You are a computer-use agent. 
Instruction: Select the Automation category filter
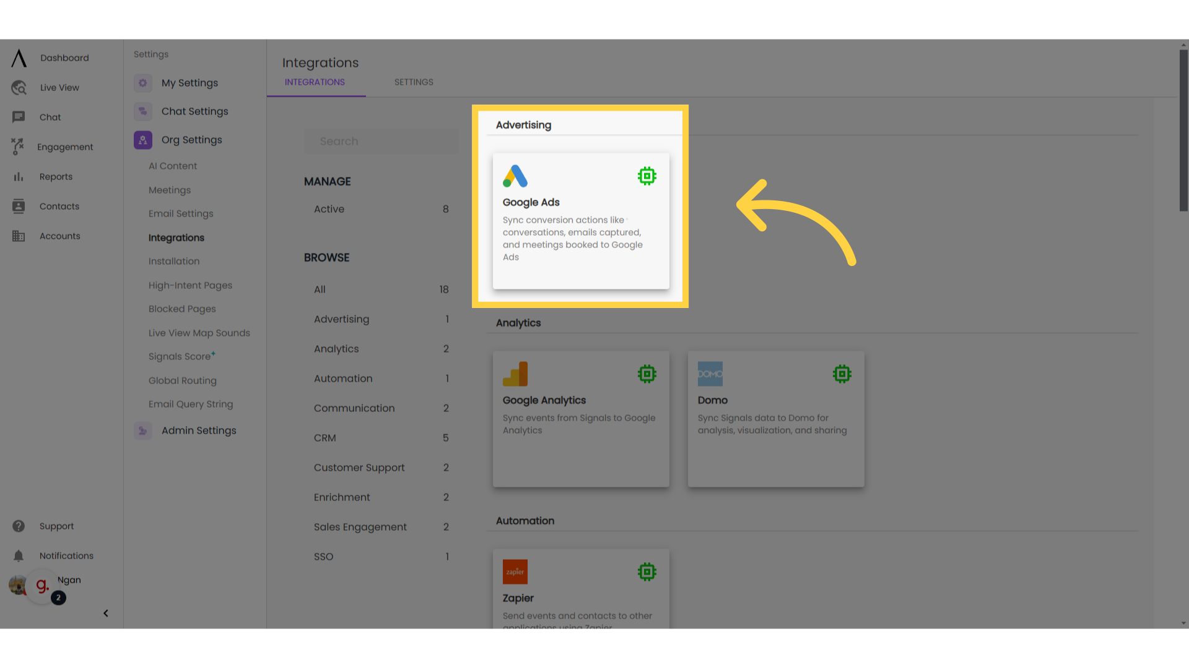click(381, 379)
